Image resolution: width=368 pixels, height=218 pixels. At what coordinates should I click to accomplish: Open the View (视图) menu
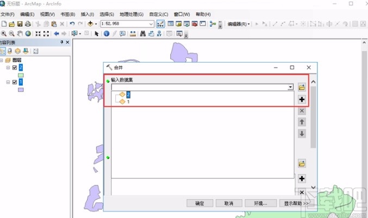(47, 14)
